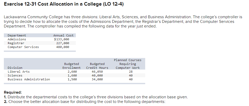Select the Business Administration division row
This screenshot has height=106, width=249.
(29, 79)
